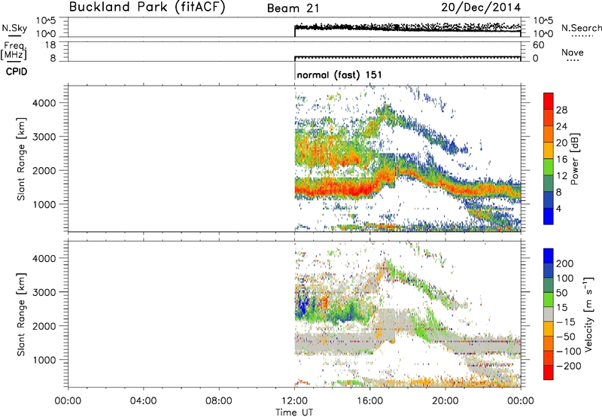602x417 pixels.
Task: Click the '18' frequency tick label
Action: [x=50, y=45]
